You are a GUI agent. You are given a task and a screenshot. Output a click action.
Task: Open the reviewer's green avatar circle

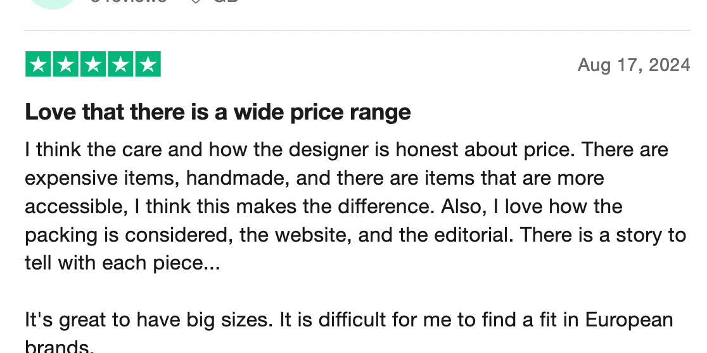coord(53,3)
